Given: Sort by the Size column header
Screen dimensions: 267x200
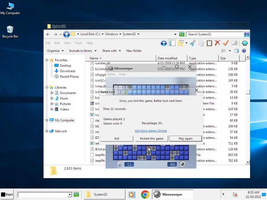Looking at the screenshot, I should (x=229, y=58).
